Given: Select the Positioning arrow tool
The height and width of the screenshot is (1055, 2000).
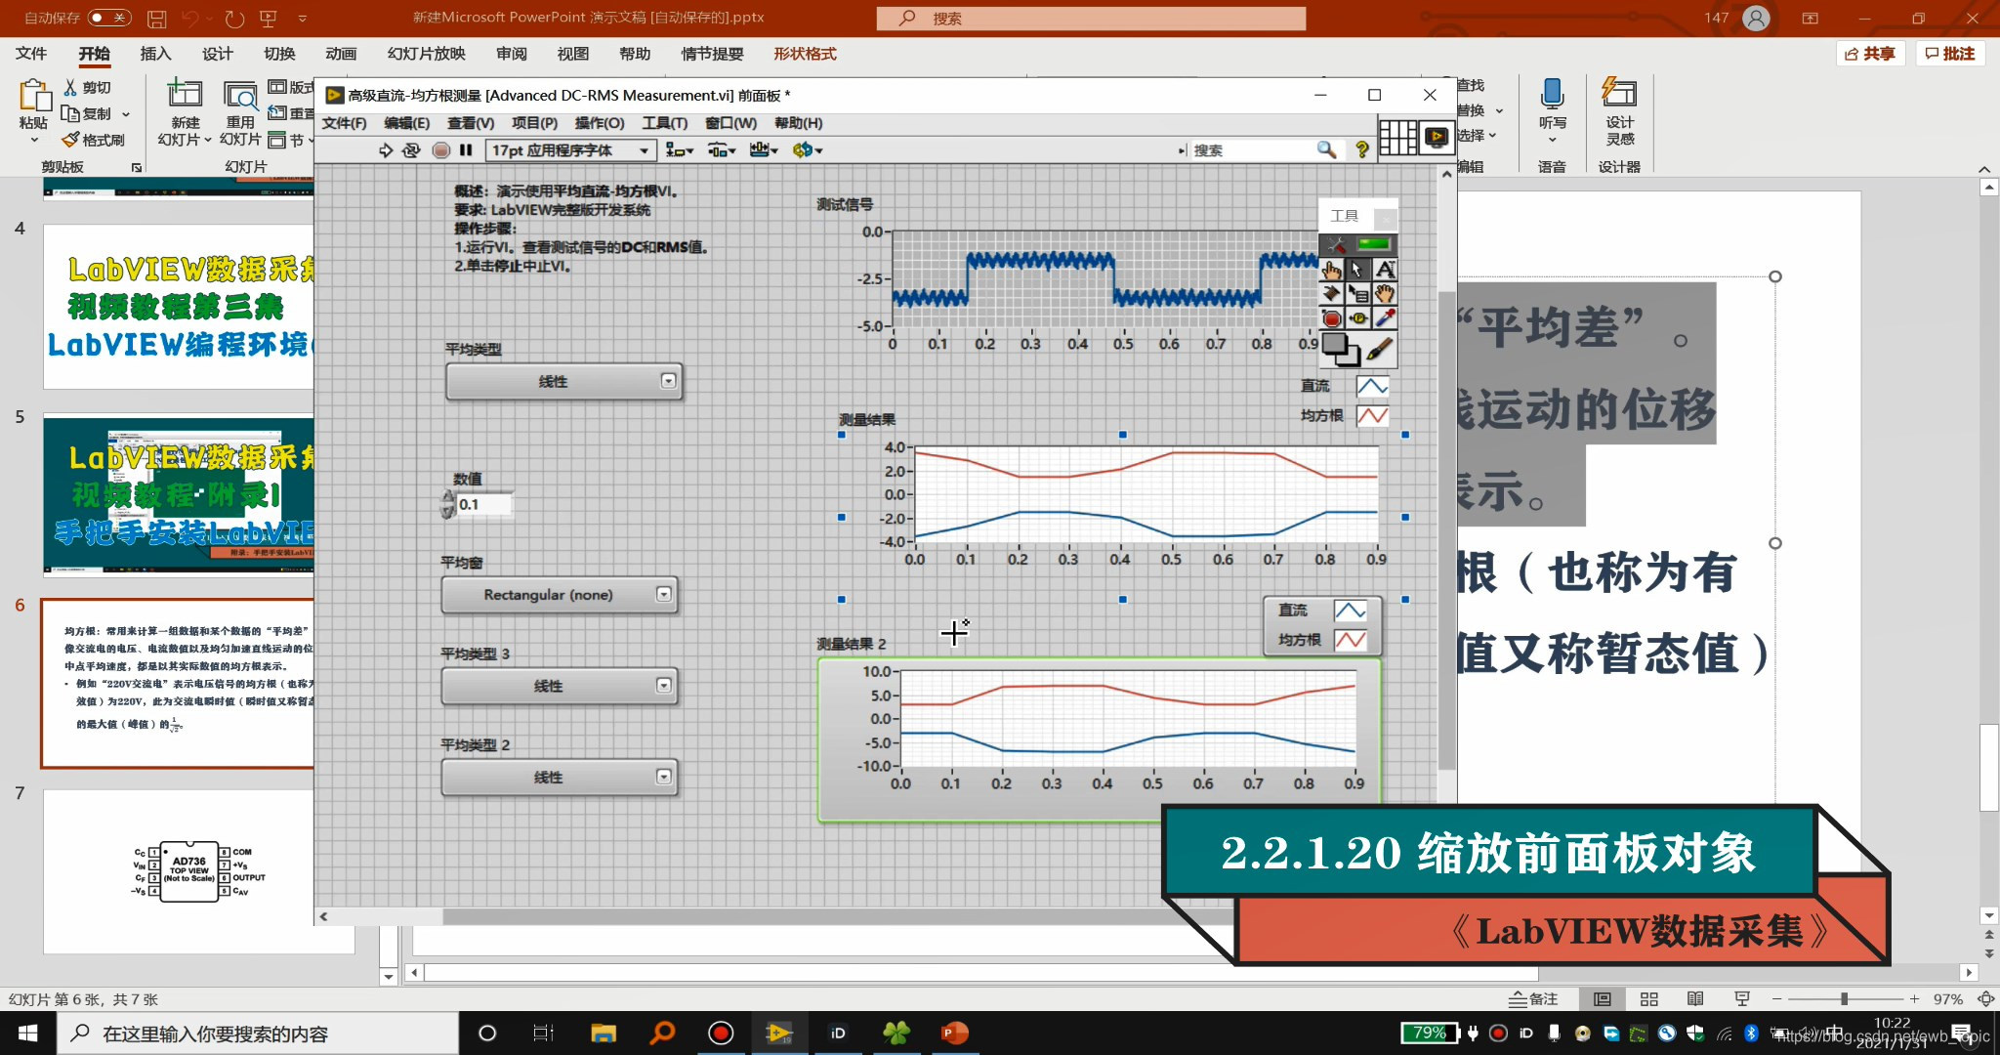Looking at the screenshot, I should pos(1357,270).
